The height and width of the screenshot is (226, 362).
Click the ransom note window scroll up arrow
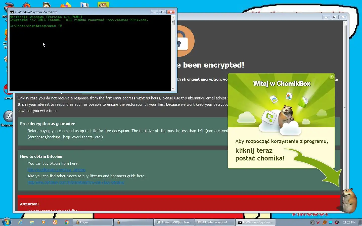tap(345, 23)
